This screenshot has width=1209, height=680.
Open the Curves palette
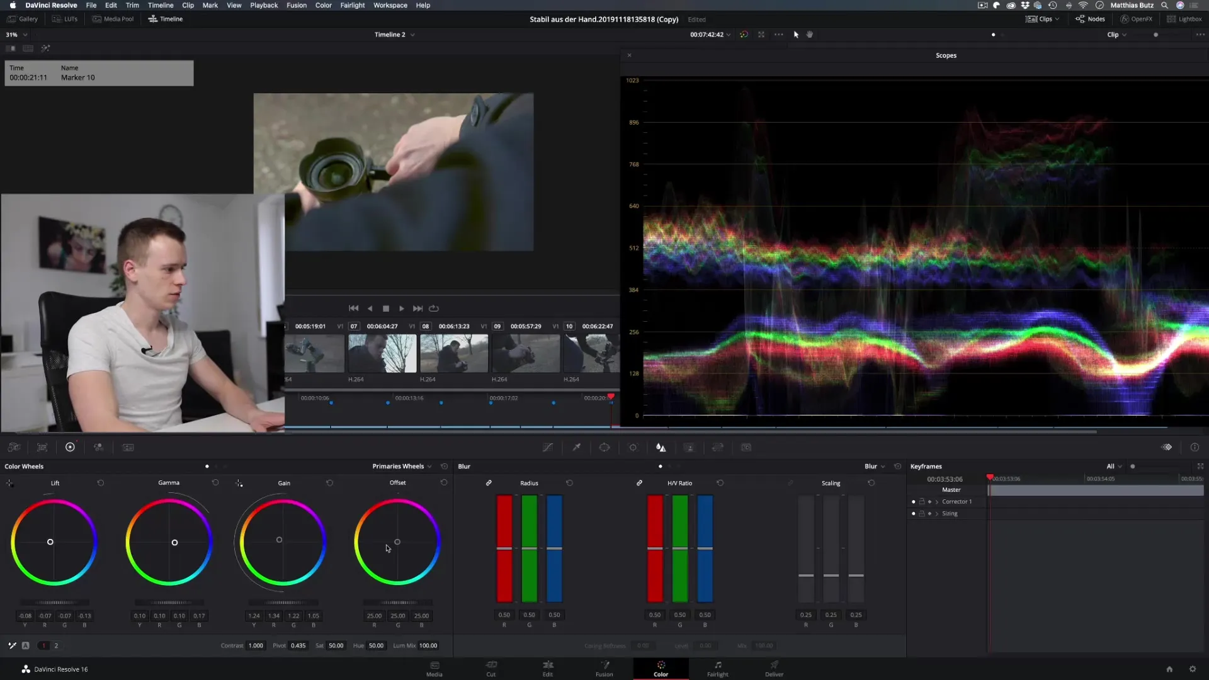click(x=548, y=448)
